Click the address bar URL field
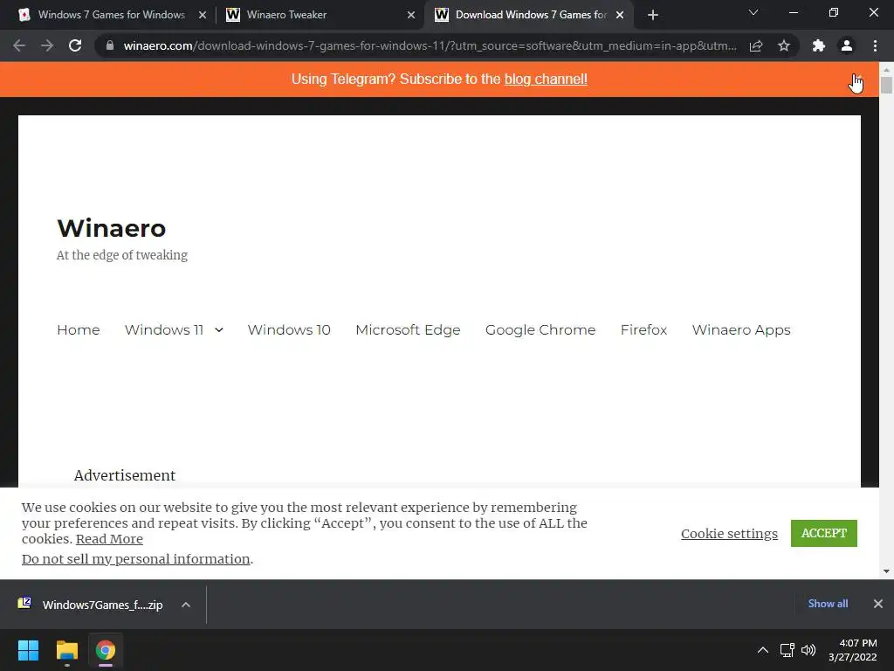894x671 pixels. pyautogui.click(x=430, y=45)
